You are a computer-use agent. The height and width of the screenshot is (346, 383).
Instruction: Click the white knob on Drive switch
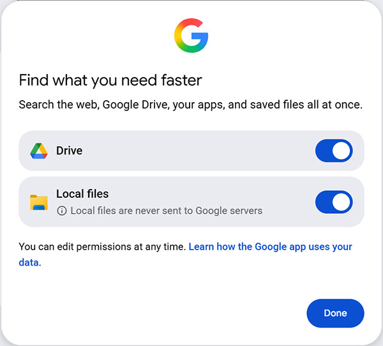(342, 151)
